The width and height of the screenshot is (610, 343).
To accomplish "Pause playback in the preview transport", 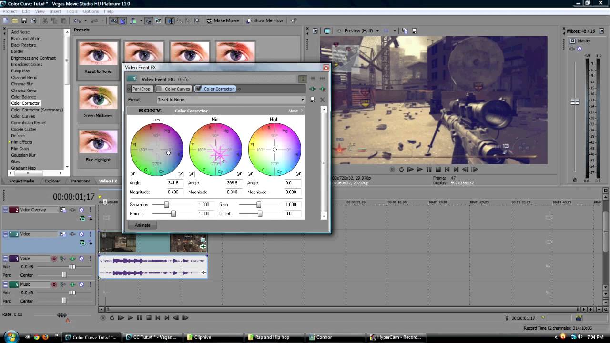I will click(x=429, y=169).
